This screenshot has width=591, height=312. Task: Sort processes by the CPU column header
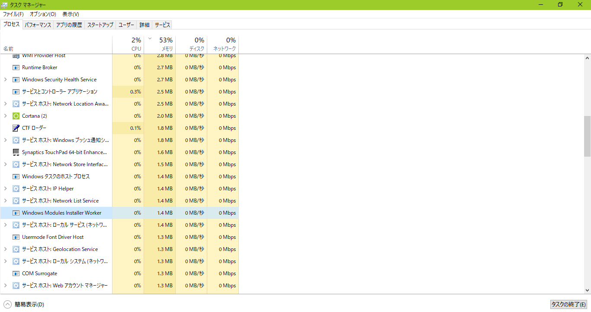click(x=128, y=45)
